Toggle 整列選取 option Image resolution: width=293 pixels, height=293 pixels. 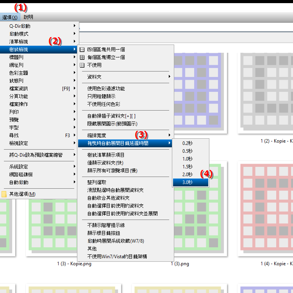point(126,182)
